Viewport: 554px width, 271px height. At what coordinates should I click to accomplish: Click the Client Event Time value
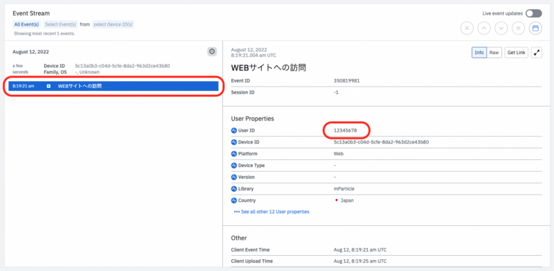pos(360,250)
